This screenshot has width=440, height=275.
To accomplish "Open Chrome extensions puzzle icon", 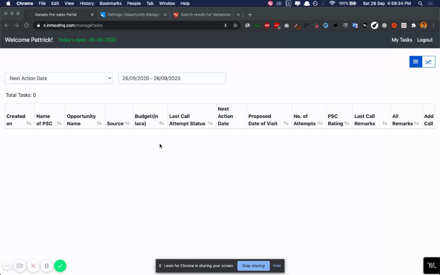I will click(x=414, y=25).
